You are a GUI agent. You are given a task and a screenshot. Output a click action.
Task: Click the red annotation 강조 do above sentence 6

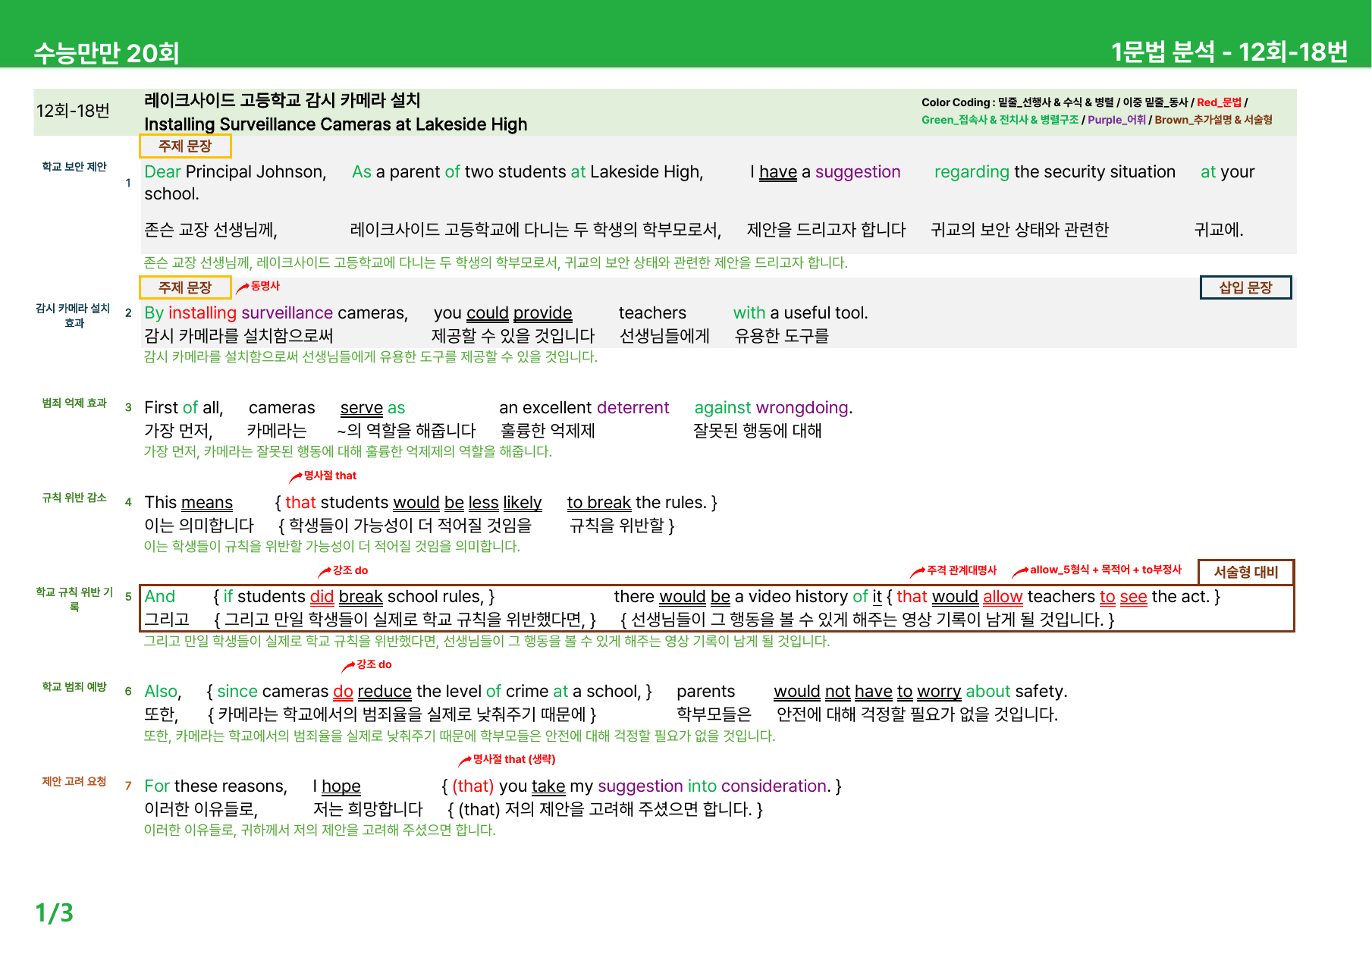coord(374,664)
